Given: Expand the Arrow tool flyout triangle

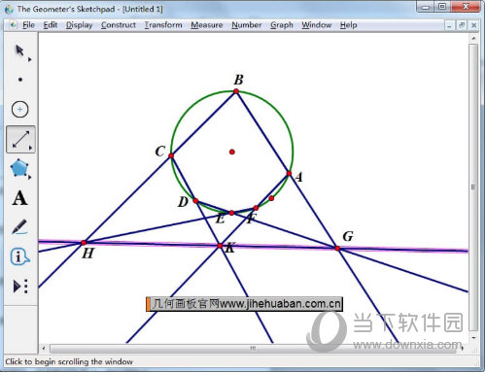Looking at the screenshot, I should click(x=30, y=59).
